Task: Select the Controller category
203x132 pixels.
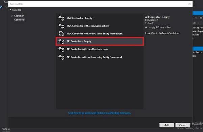Action: coord(19,20)
